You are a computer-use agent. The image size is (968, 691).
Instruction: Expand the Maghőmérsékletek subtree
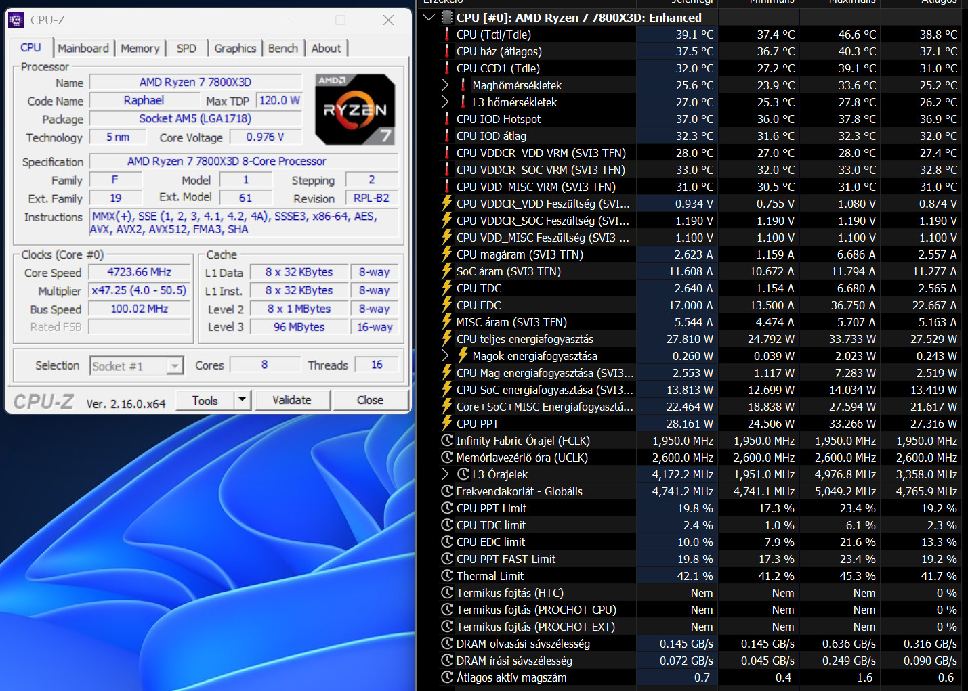tap(445, 85)
